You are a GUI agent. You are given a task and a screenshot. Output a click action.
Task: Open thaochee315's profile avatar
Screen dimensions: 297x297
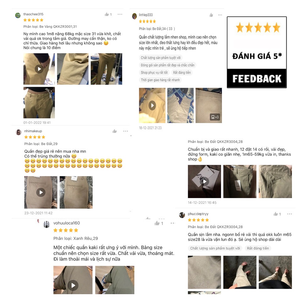18,15
